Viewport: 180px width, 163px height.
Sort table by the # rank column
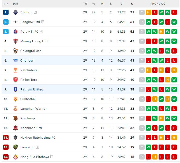point(6,4)
